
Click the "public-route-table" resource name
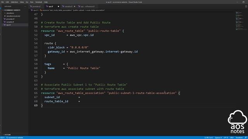[104, 31]
